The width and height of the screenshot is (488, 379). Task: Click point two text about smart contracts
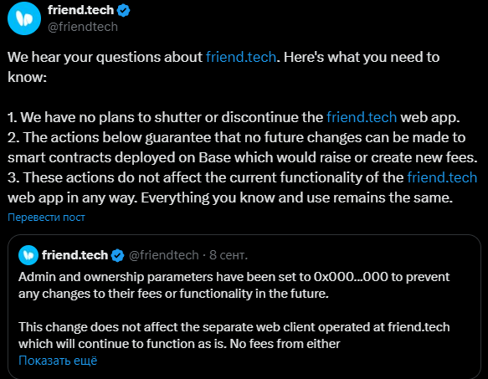tap(243, 147)
